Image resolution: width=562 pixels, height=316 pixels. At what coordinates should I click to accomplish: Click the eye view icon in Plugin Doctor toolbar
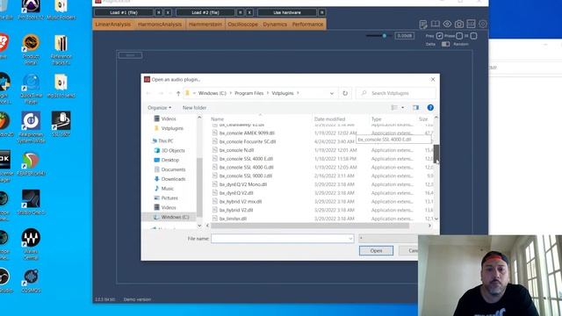[x=447, y=24]
